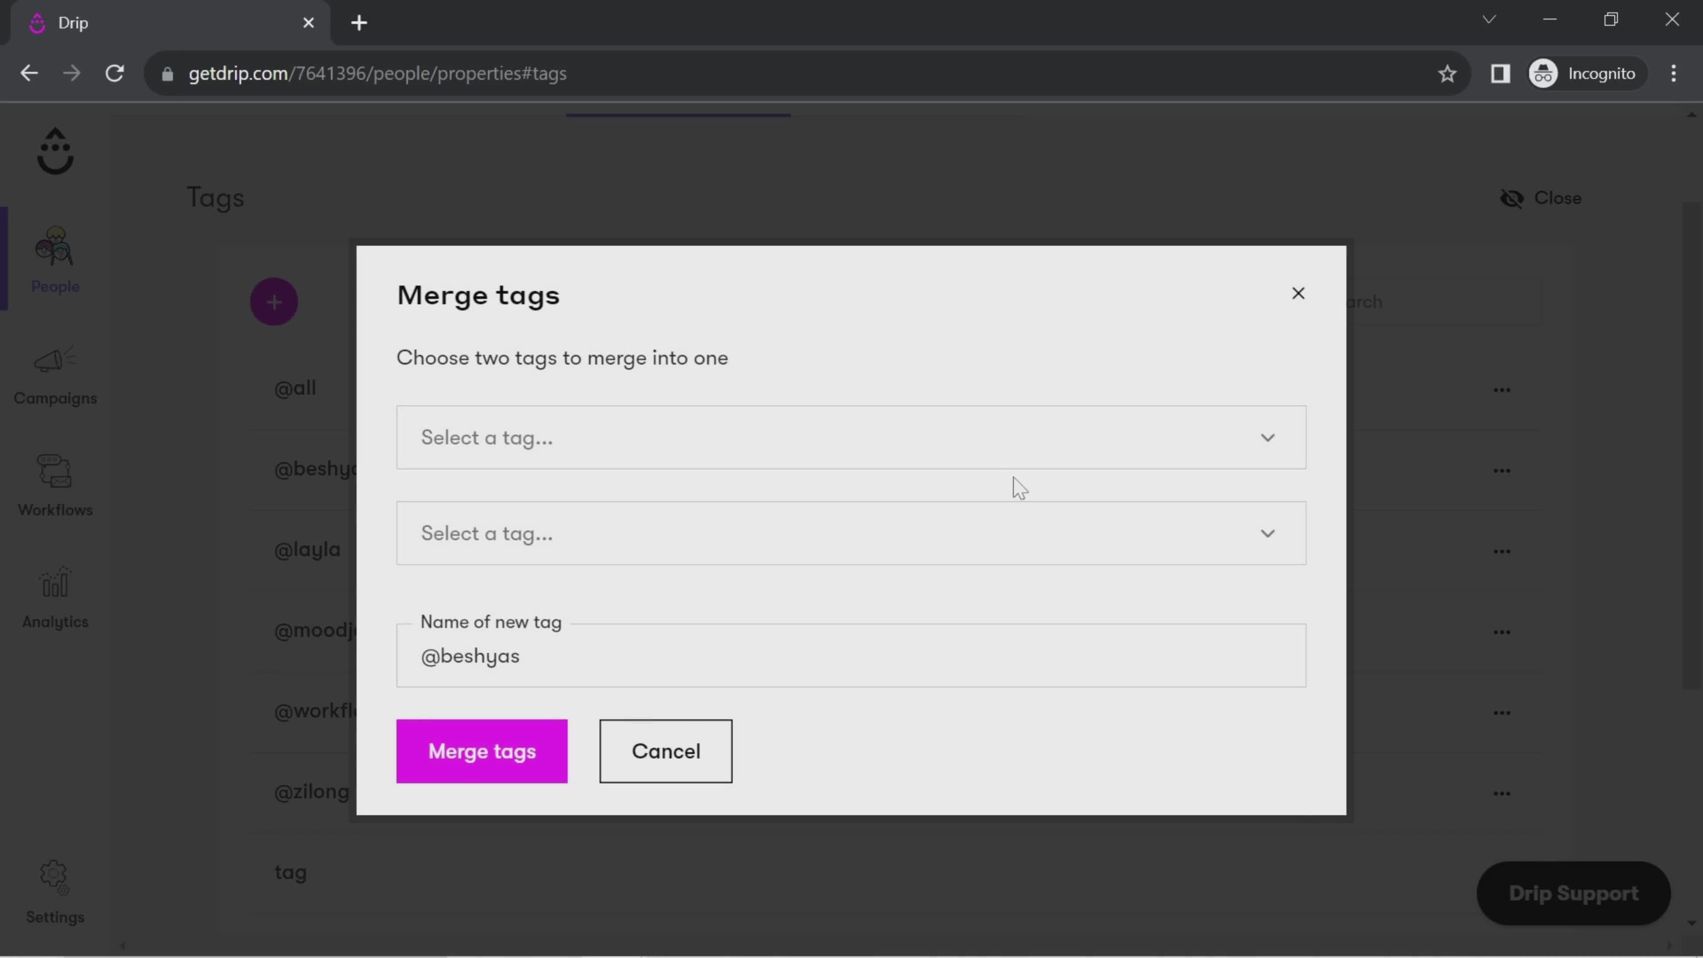Click the add new tag button
This screenshot has height=958, width=1703.
click(274, 302)
